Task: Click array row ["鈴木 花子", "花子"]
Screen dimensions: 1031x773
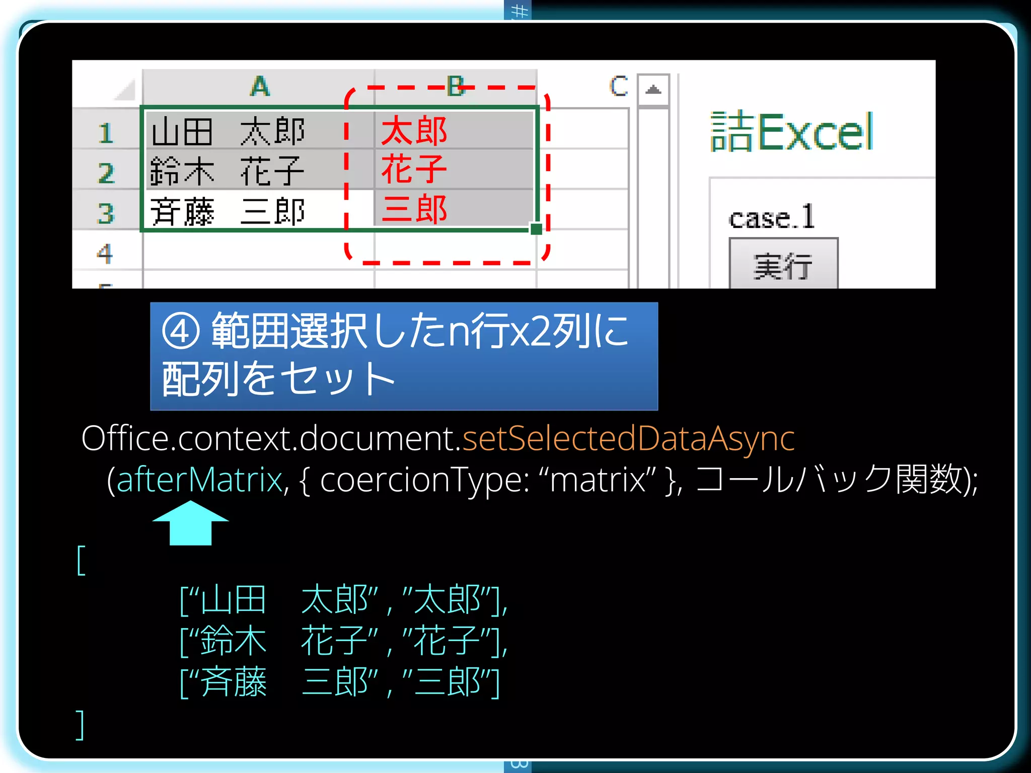Action: 344,641
